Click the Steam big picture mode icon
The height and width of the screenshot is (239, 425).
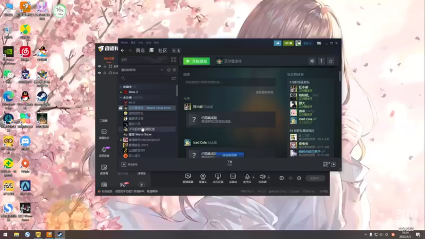[x=319, y=43]
